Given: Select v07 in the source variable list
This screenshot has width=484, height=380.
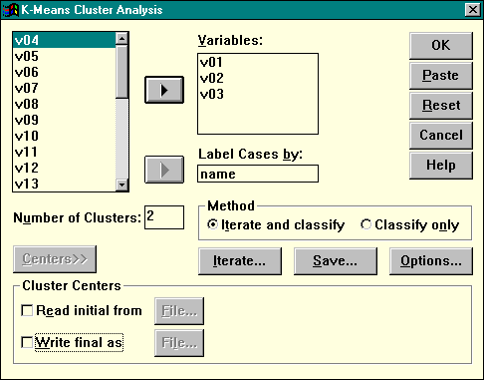Looking at the screenshot, I should click(64, 88).
